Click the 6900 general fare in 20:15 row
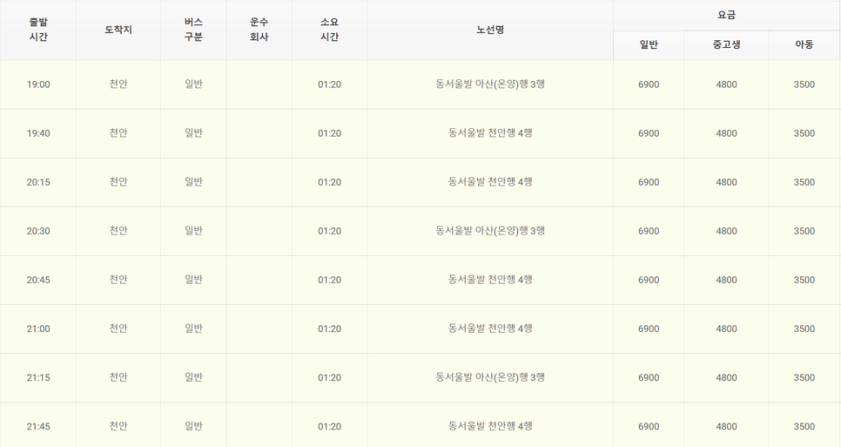Viewport: 841px width, 447px height. pyautogui.click(x=649, y=182)
